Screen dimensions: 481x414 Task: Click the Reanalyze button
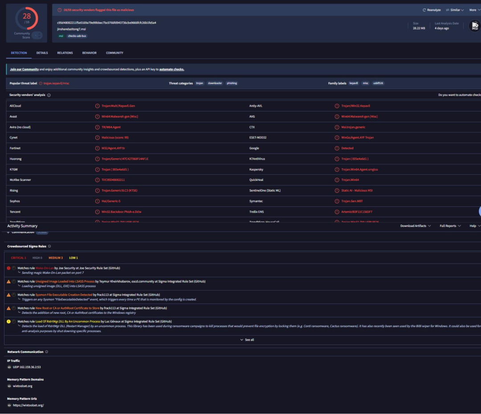pyautogui.click(x=432, y=10)
